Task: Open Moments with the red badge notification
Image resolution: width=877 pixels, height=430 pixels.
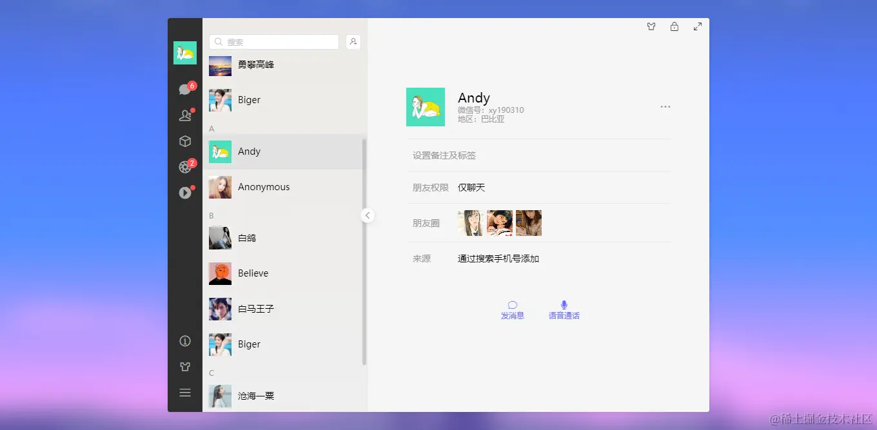Action: click(x=185, y=166)
